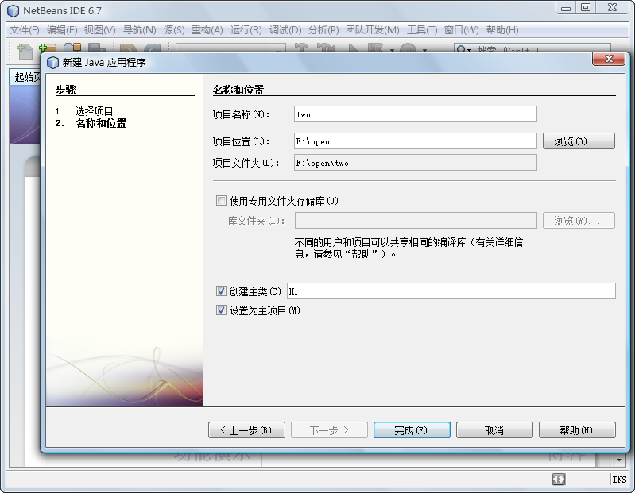Expand the Profile button dropdown arrow
This screenshot has width=635, height=493.
(x=424, y=50)
